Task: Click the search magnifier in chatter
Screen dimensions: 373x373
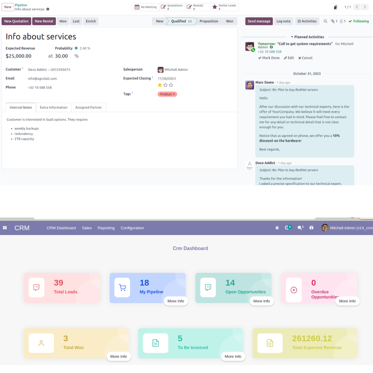Action: [x=326, y=21]
